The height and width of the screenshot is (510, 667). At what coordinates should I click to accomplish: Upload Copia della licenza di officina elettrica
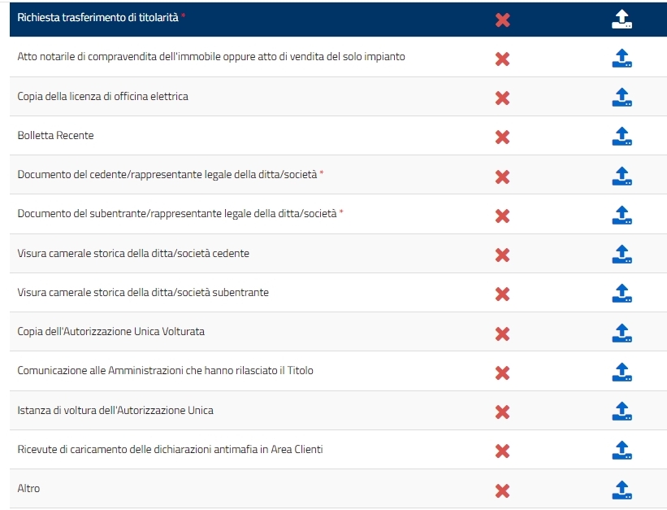click(x=622, y=98)
